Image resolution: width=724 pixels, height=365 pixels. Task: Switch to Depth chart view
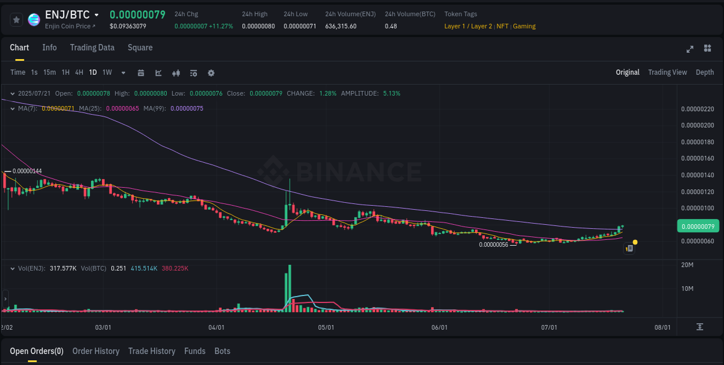[704, 72]
